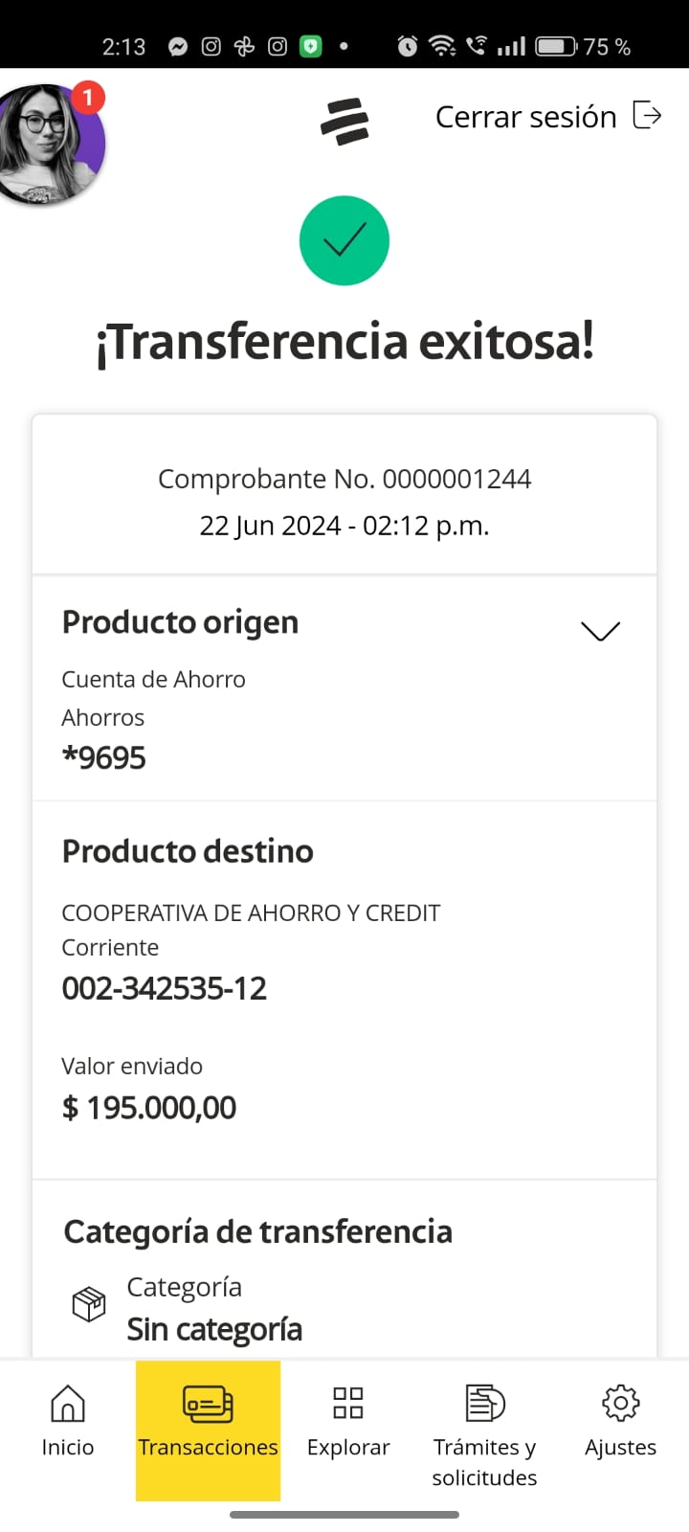Click the Cerrar sesión logout icon
689x1532 pixels.
648,116
